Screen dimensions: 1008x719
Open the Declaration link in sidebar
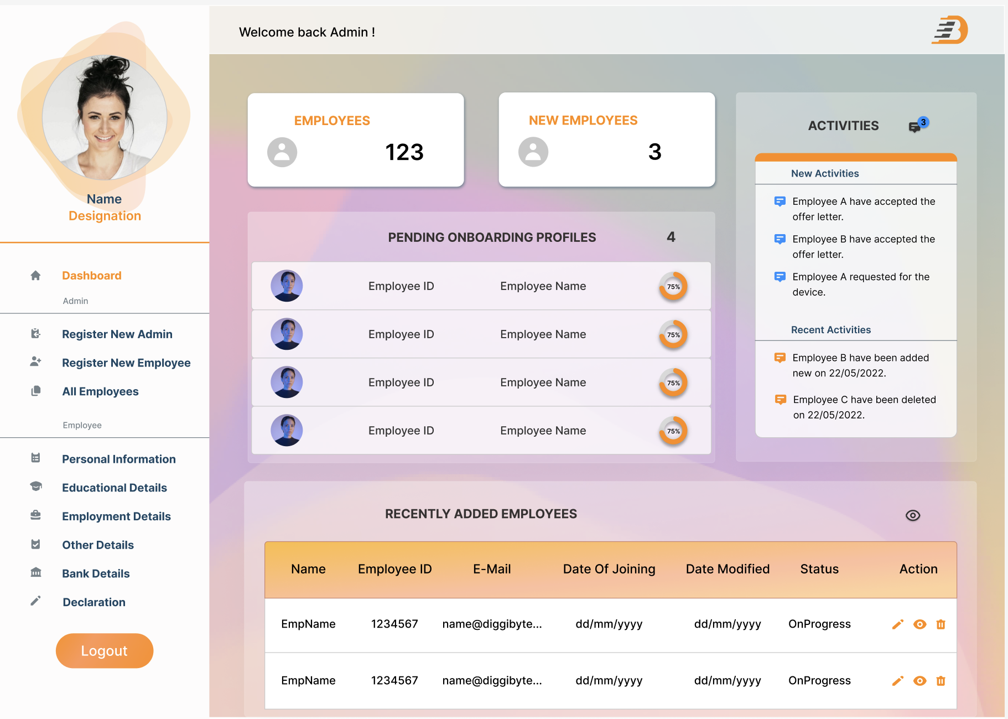coord(94,602)
